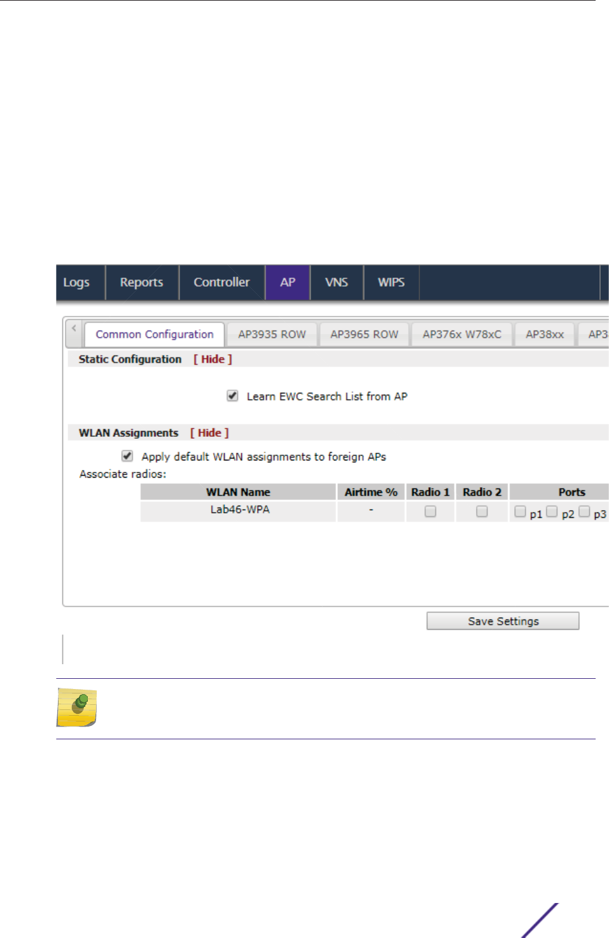Select the AP menu tab

pyautogui.click(x=288, y=282)
